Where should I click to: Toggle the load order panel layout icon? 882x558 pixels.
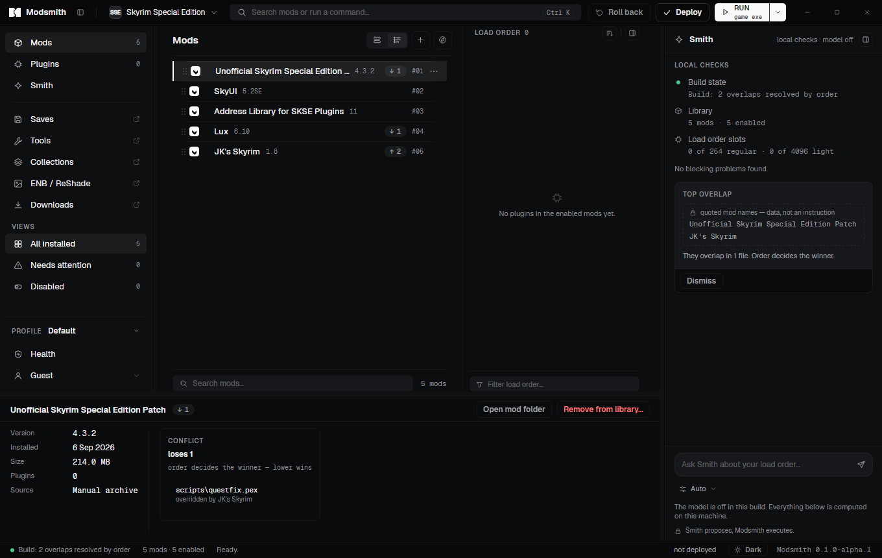(632, 32)
